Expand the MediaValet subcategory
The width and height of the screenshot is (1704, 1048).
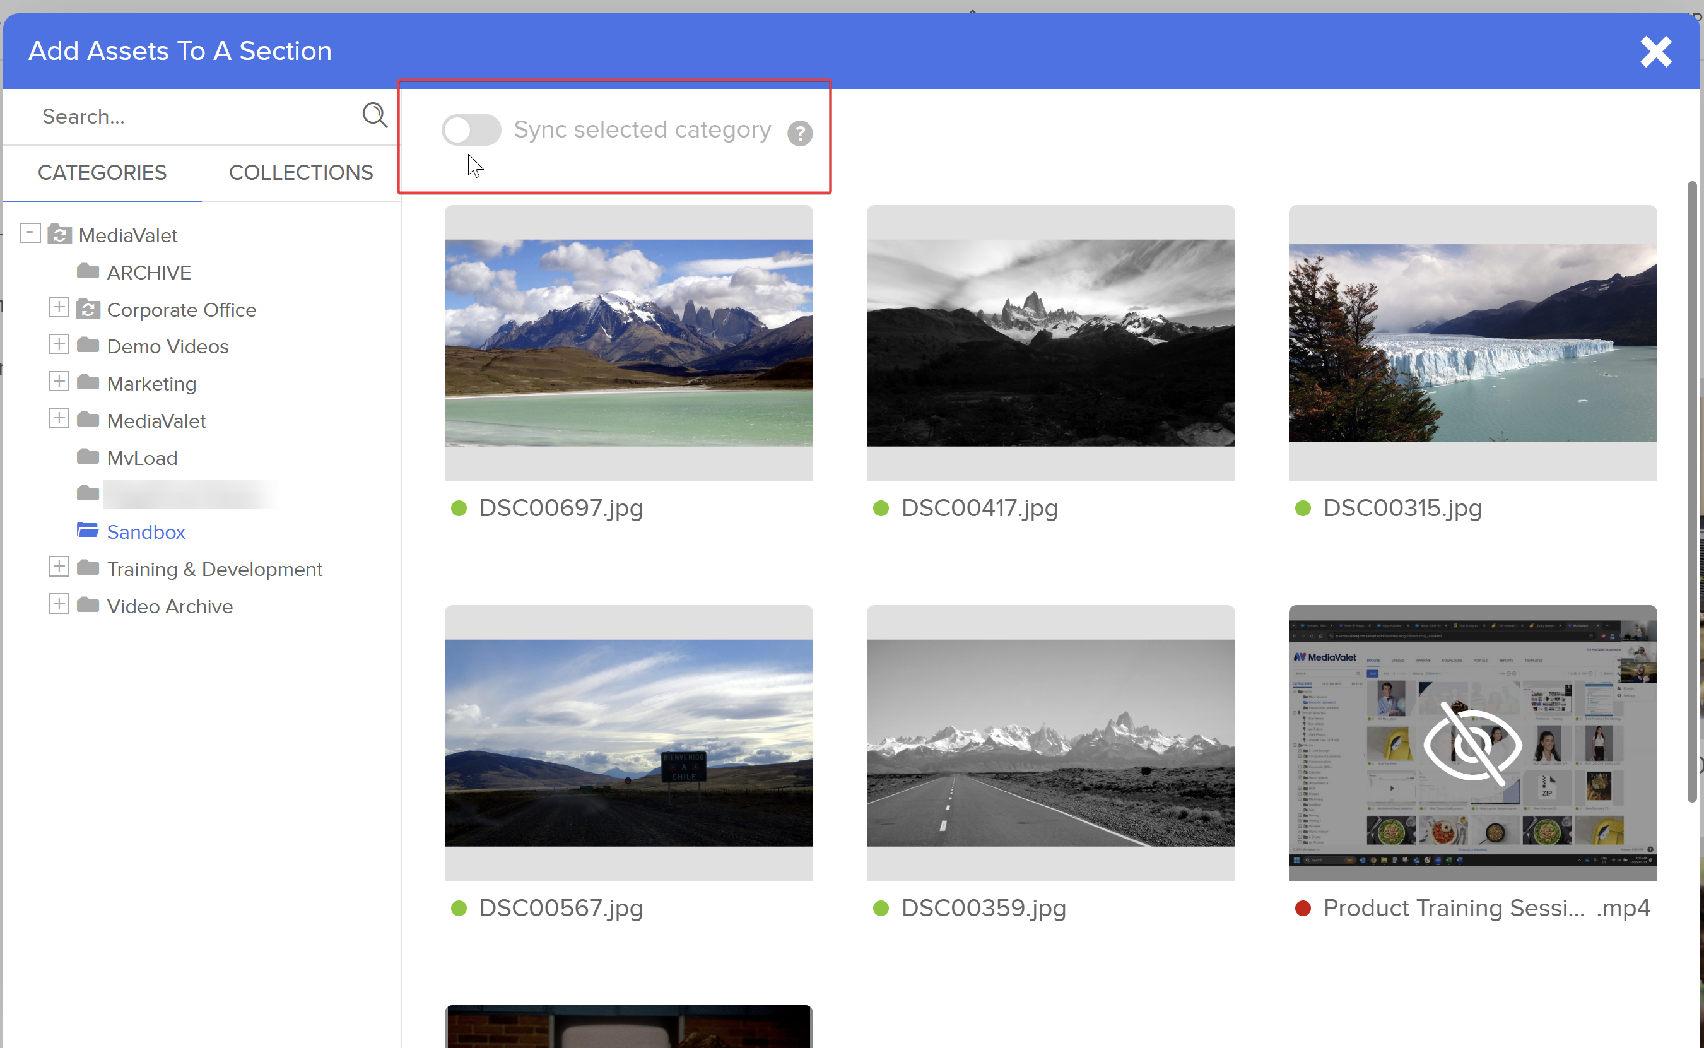(59, 419)
